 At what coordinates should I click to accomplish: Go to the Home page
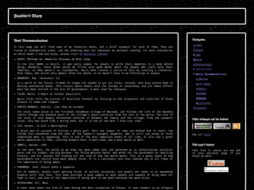198,45
